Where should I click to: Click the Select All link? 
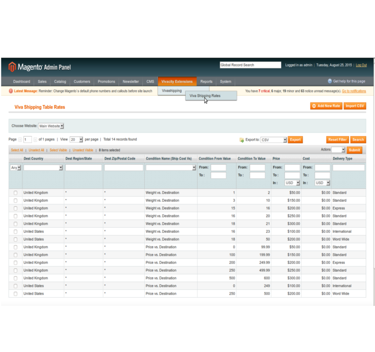17,150
